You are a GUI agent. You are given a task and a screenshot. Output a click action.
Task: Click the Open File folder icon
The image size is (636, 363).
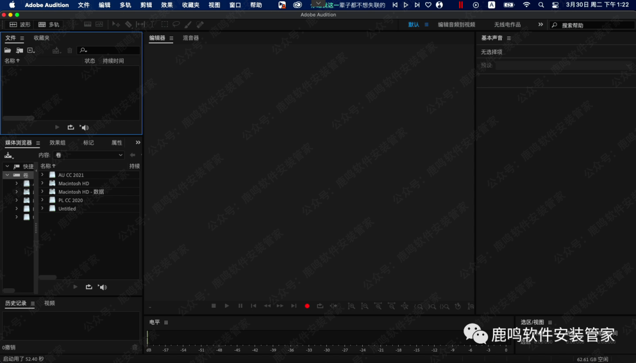[8, 51]
